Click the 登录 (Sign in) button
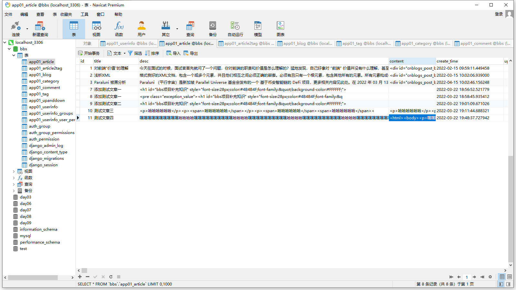 pos(499,14)
